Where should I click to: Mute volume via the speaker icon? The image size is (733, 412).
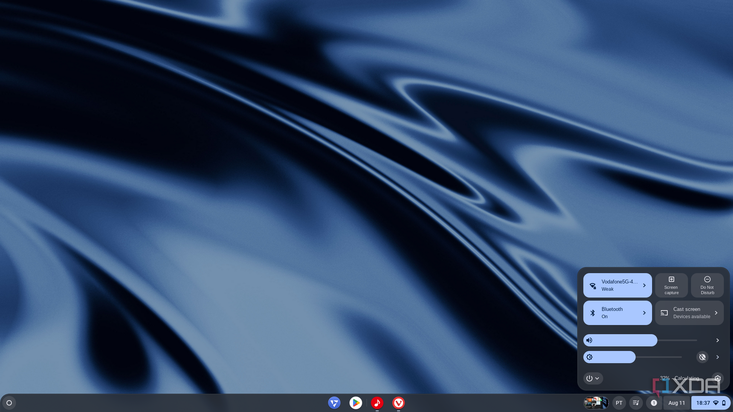(589, 340)
